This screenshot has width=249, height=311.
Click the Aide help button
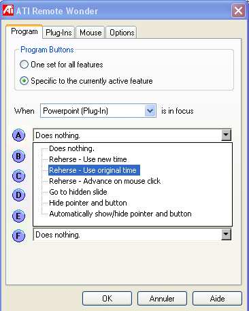217,299
